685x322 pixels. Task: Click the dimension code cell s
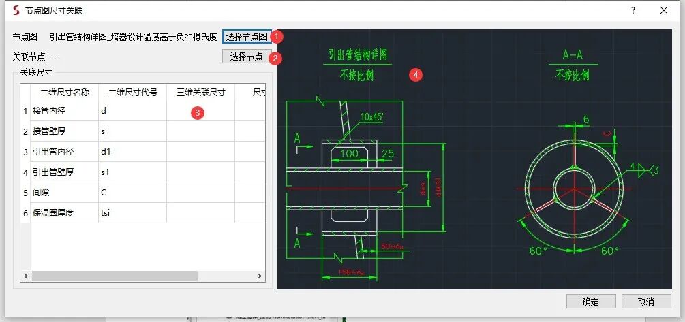(x=132, y=131)
